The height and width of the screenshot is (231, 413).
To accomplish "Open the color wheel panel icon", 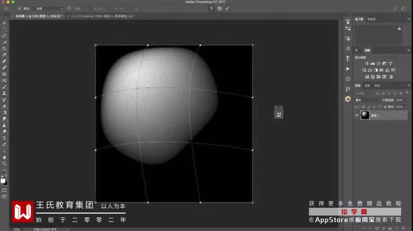I will [x=348, y=99].
